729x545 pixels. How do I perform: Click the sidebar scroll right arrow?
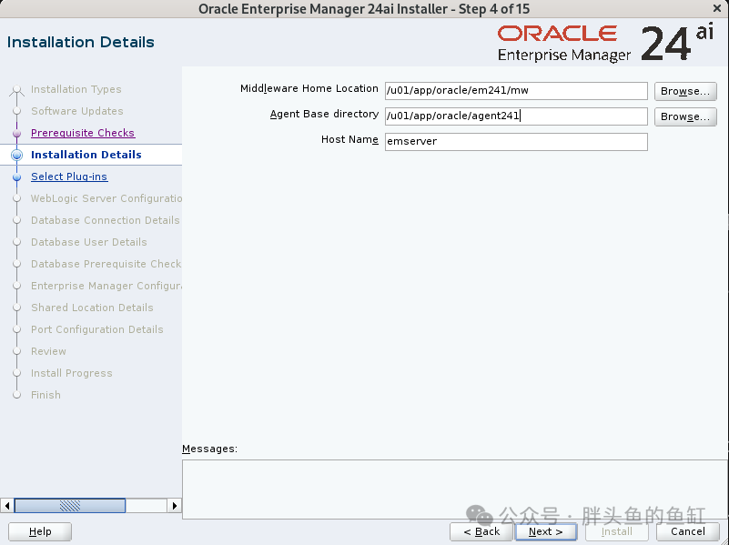175,506
